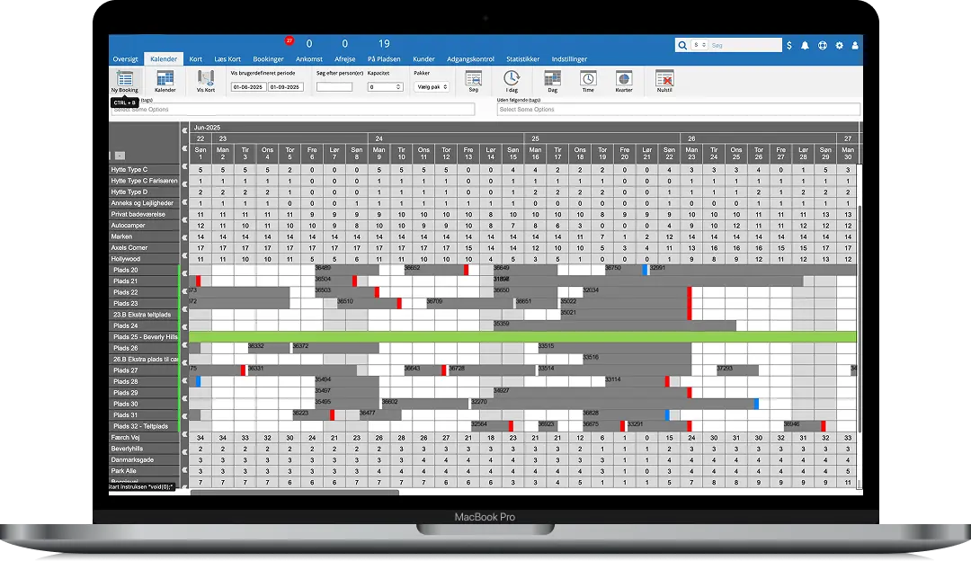Open the user profile icon
The image size is (971, 561).
click(855, 45)
